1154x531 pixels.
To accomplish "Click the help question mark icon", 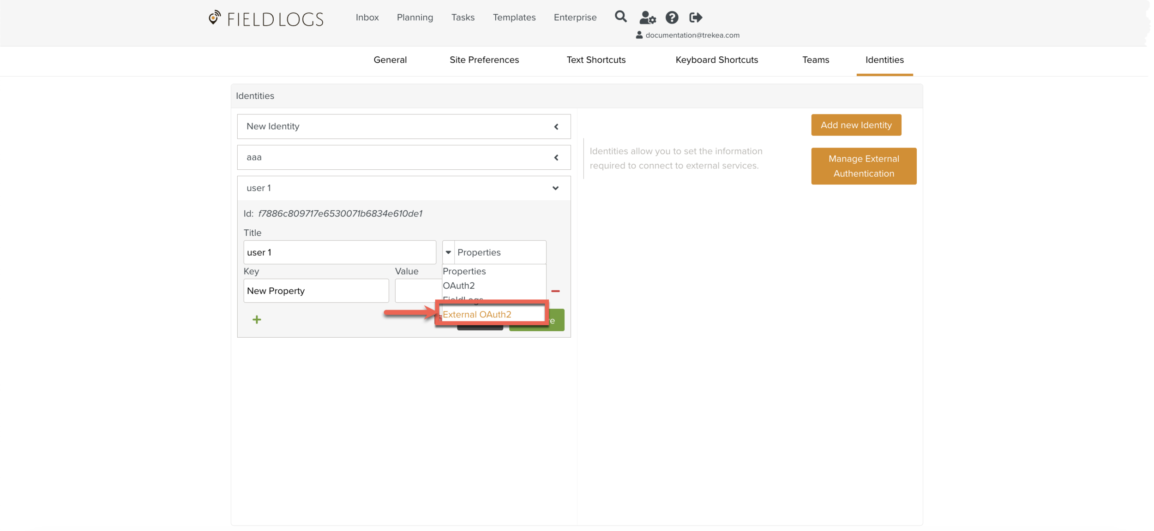I will pos(672,18).
